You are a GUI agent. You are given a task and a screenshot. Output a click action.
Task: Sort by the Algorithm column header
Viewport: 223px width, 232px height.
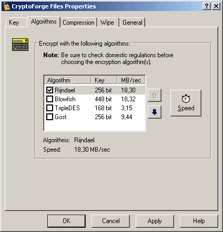(67, 80)
